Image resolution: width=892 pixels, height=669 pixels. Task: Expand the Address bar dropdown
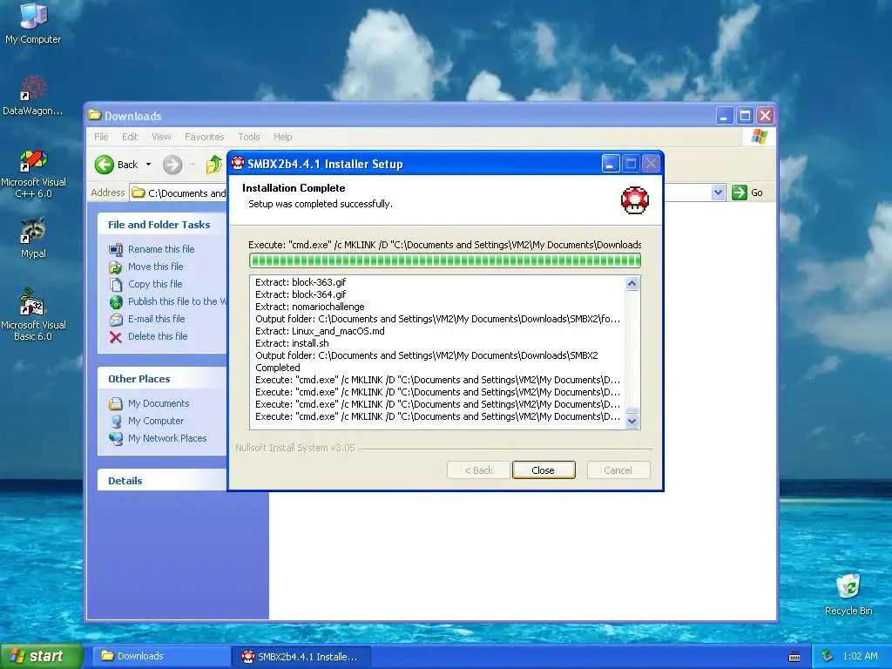point(718,193)
